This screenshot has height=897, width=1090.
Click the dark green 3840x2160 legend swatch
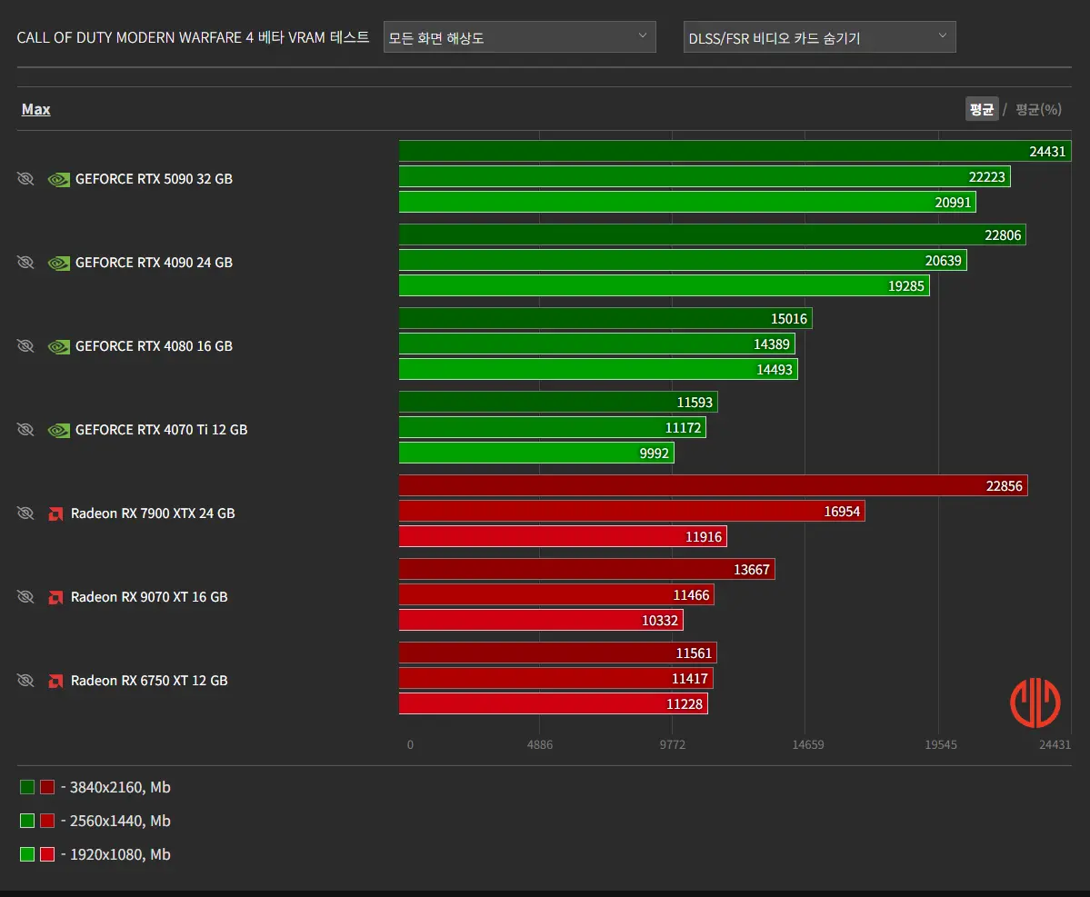tap(27, 787)
